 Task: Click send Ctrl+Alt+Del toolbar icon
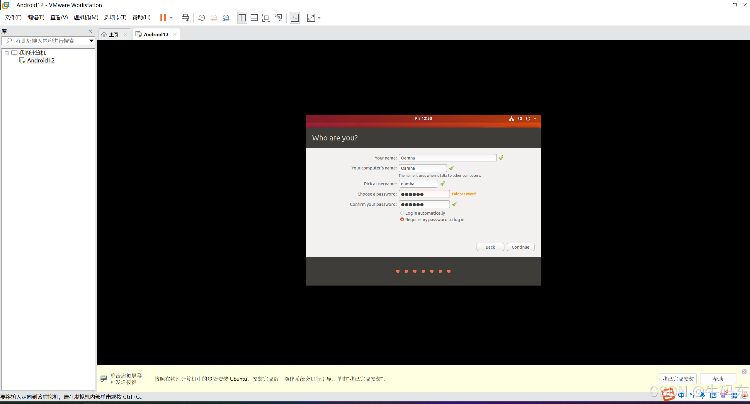[185, 18]
